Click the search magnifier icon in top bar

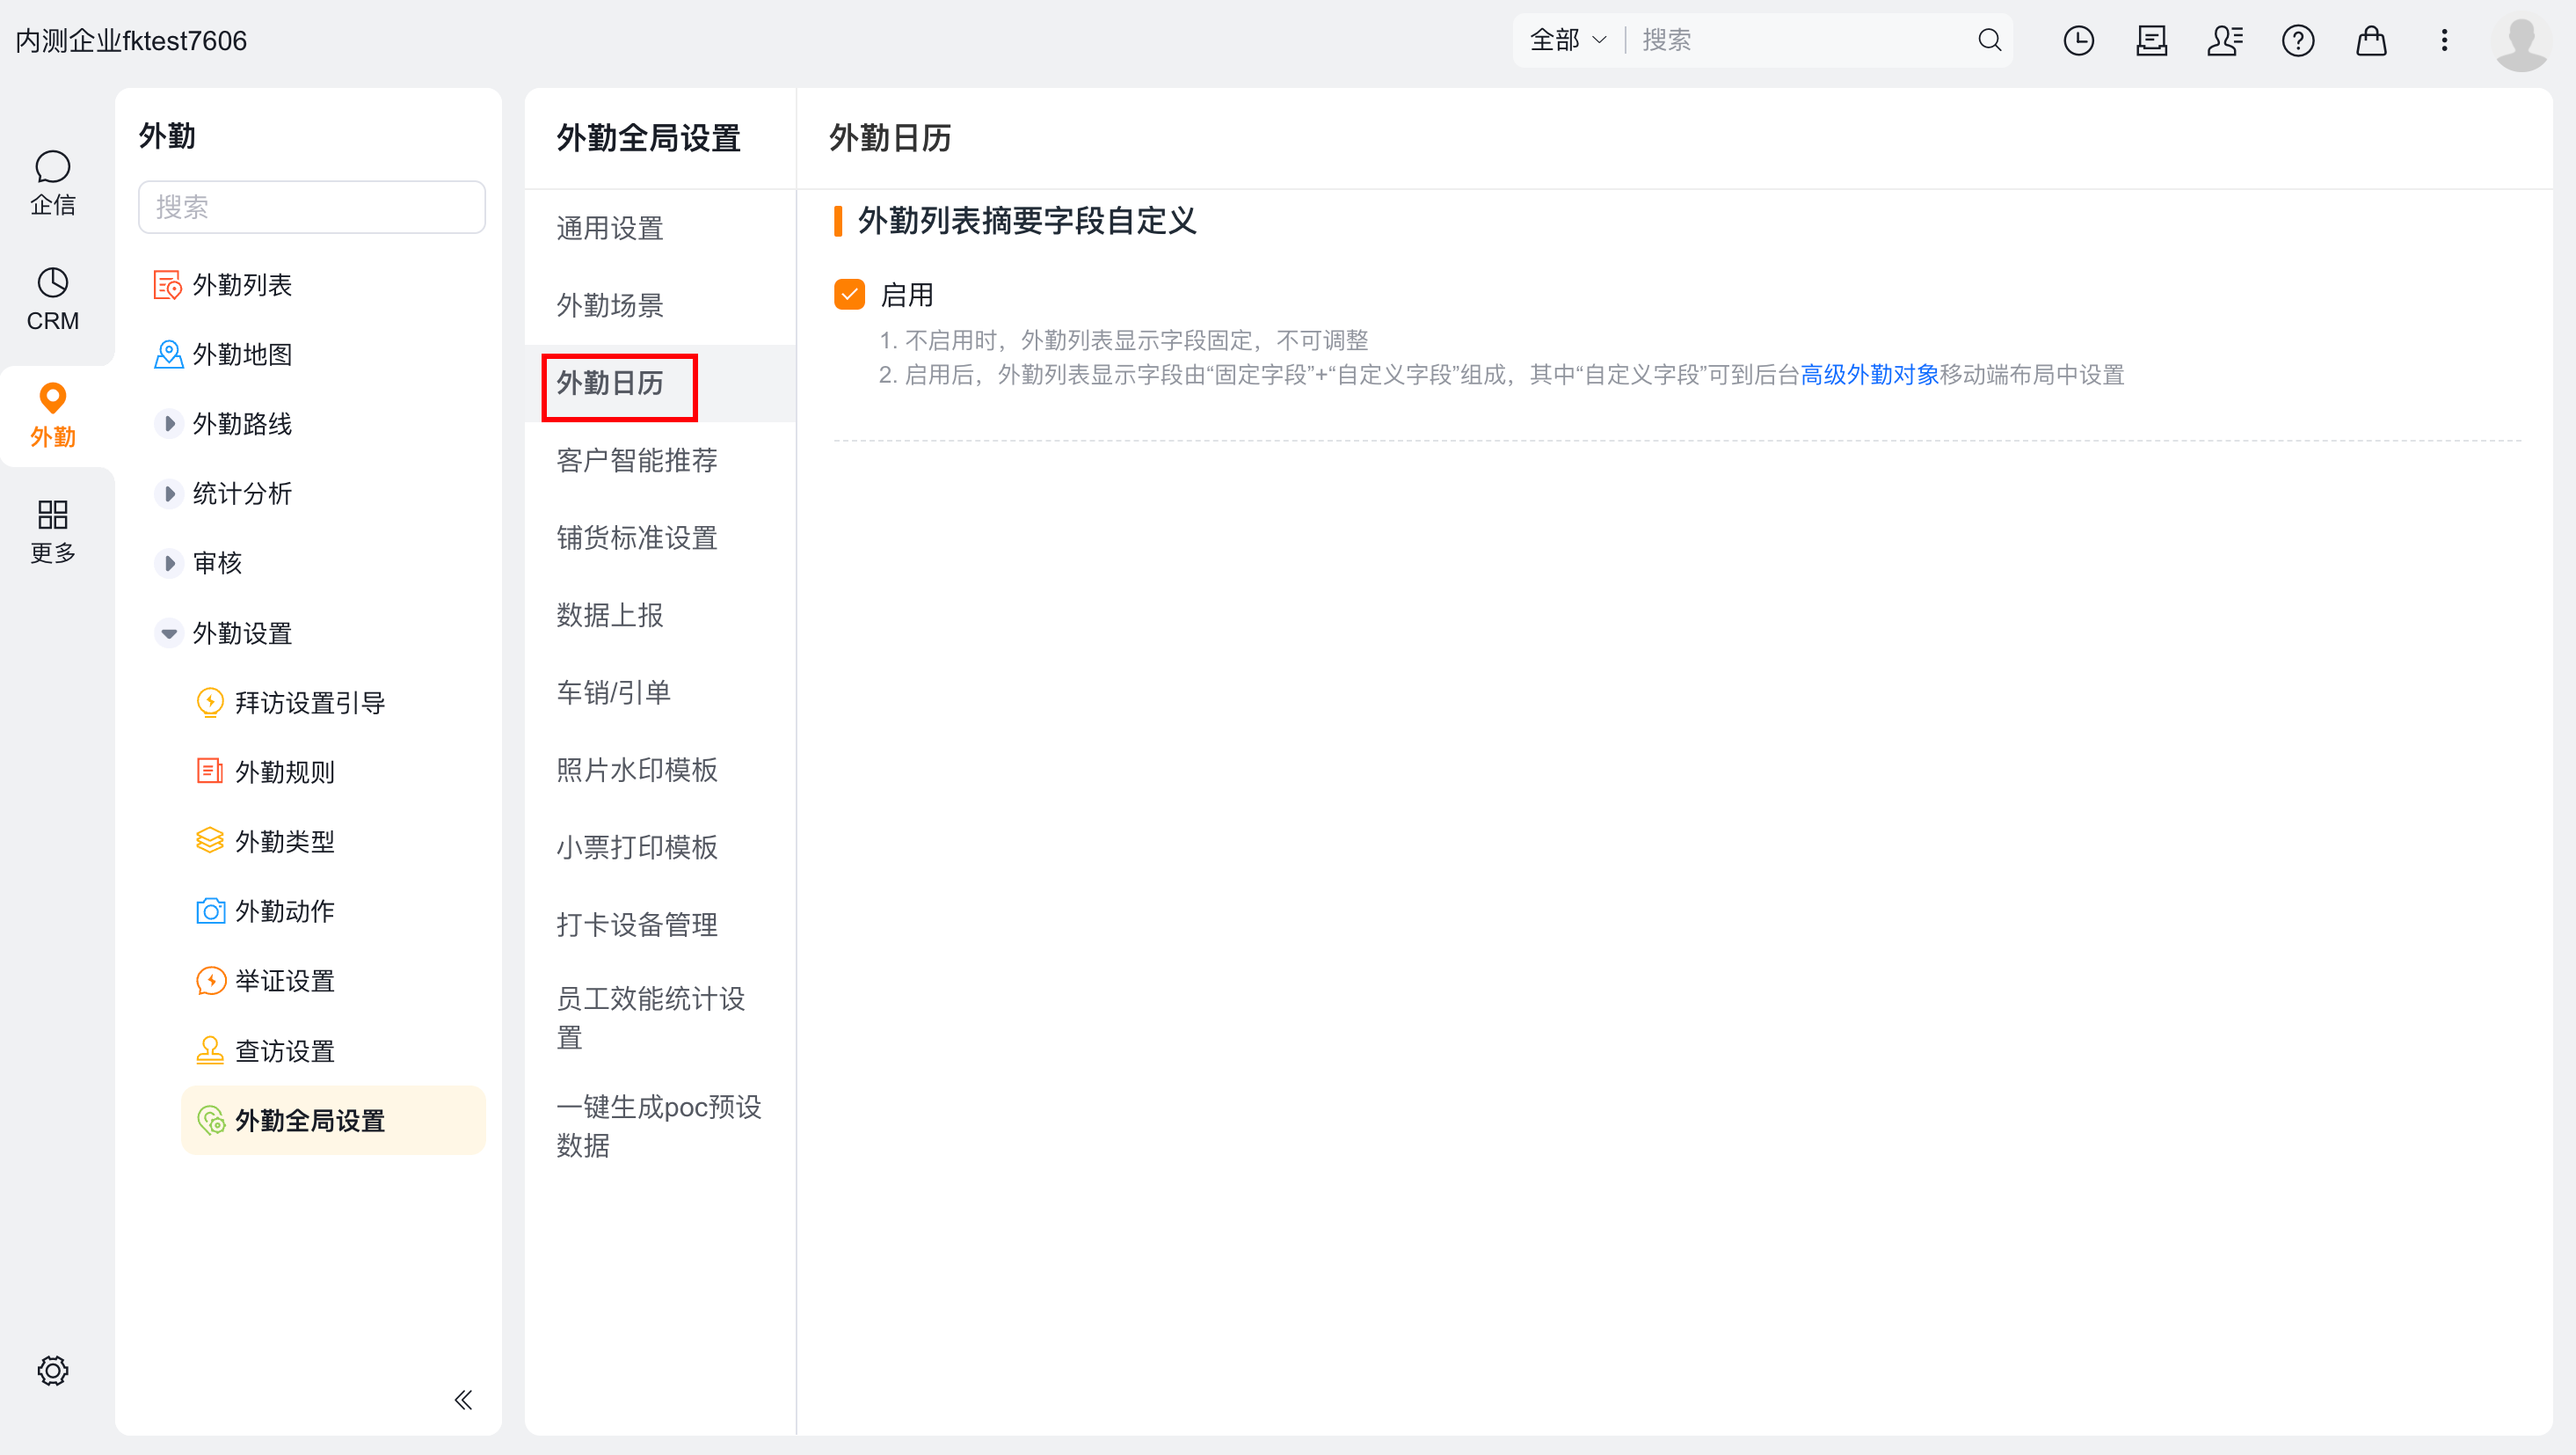click(x=1989, y=40)
